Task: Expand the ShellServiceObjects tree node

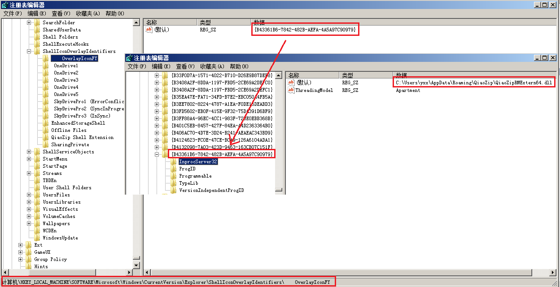Action: (x=29, y=152)
